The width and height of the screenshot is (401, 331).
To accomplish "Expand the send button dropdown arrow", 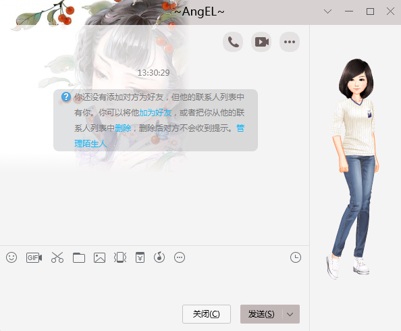I will tap(290, 314).
